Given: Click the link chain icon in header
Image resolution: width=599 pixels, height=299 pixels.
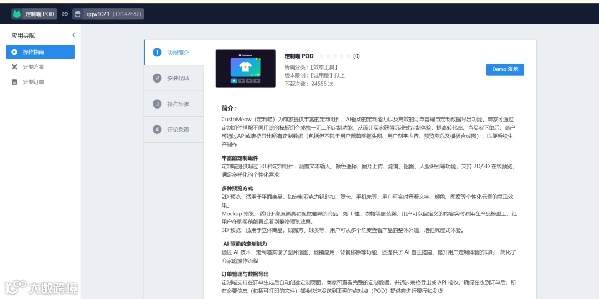Looking at the screenshot, I should click(64, 14).
